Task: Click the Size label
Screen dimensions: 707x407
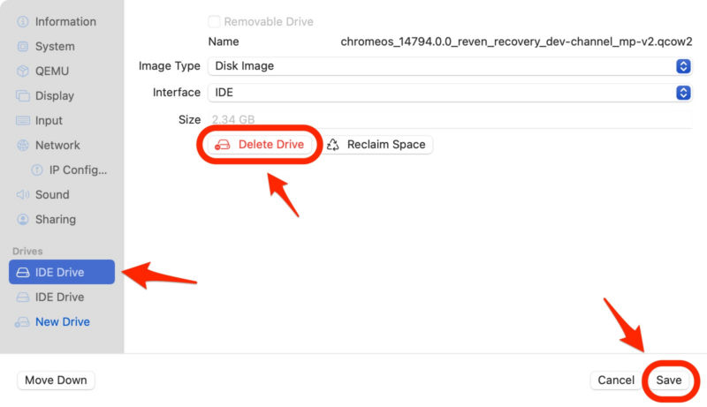Action: coord(189,120)
